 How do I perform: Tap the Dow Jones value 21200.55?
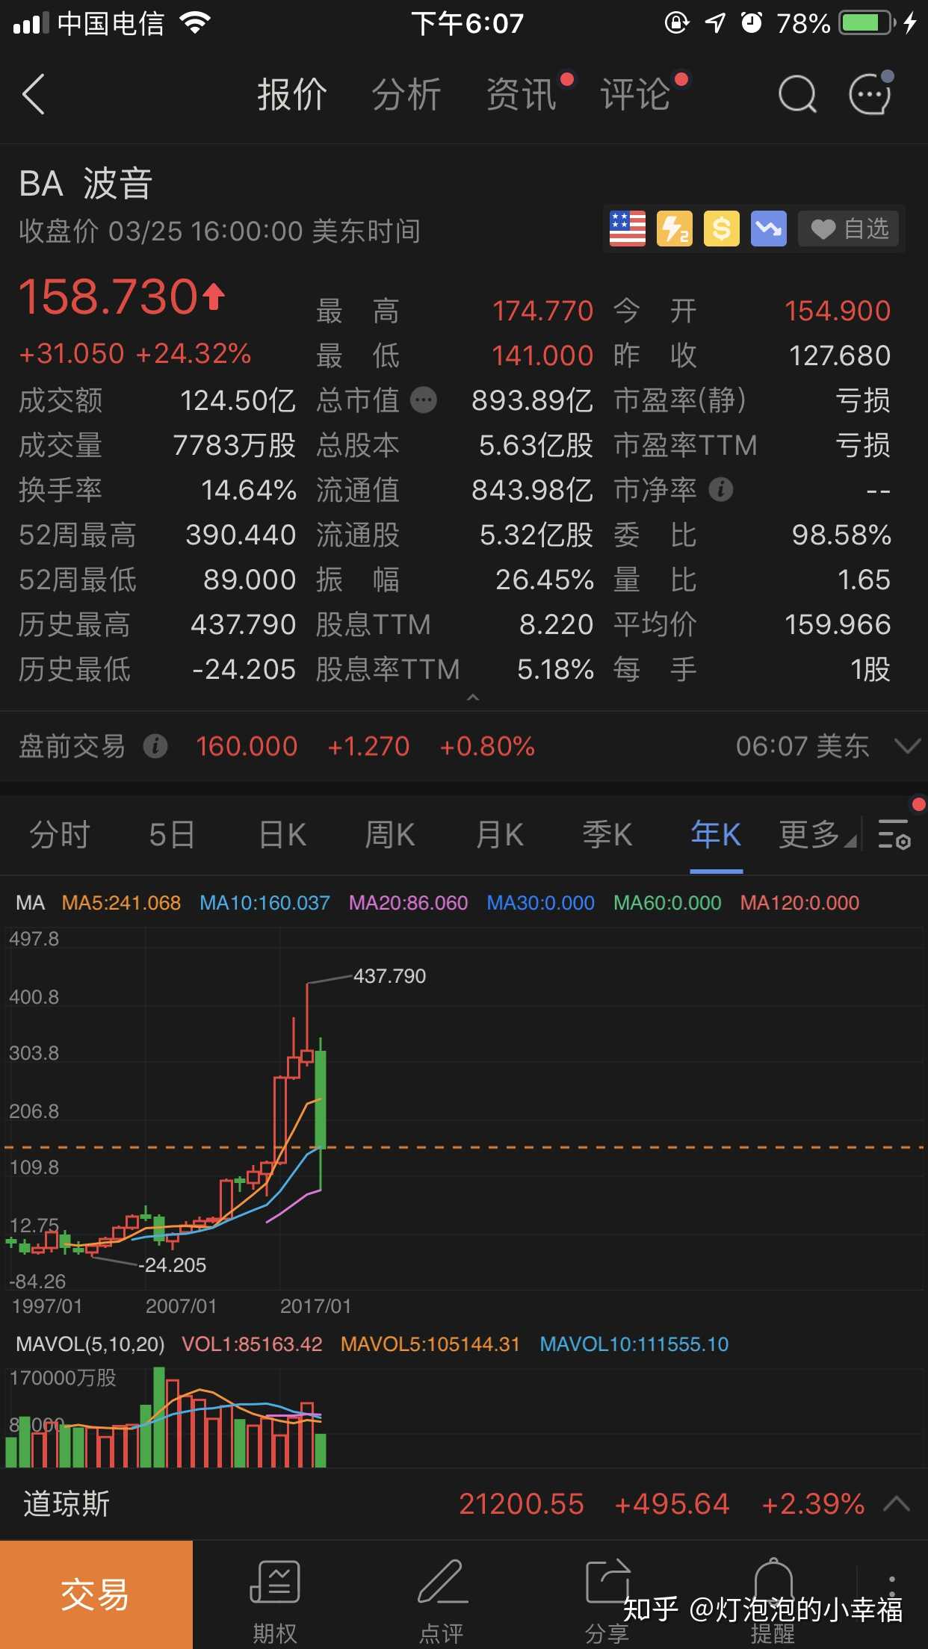(x=522, y=1503)
